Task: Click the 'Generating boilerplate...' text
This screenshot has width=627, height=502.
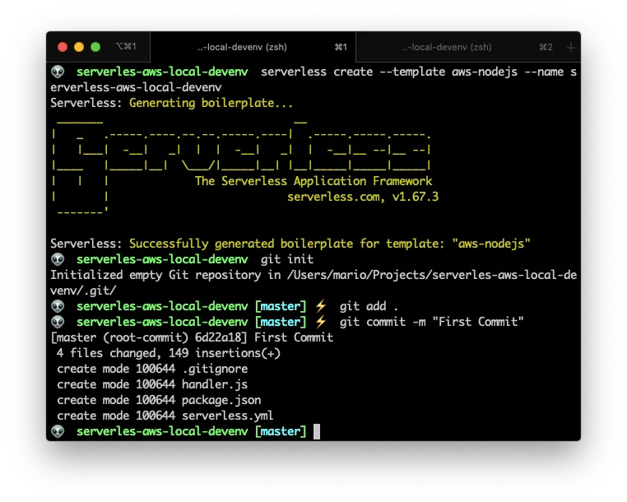Action: pyautogui.click(x=211, y=103)
